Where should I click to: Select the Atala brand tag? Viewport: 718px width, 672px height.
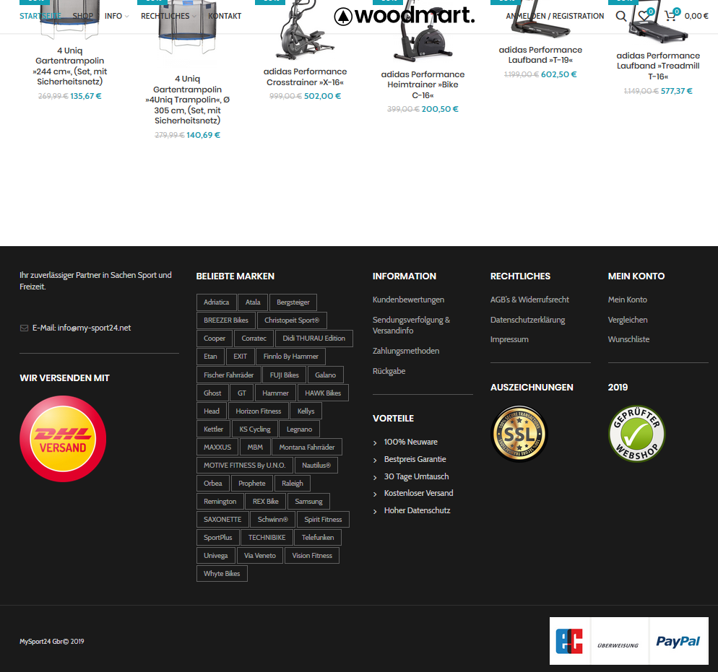[253, 302]
